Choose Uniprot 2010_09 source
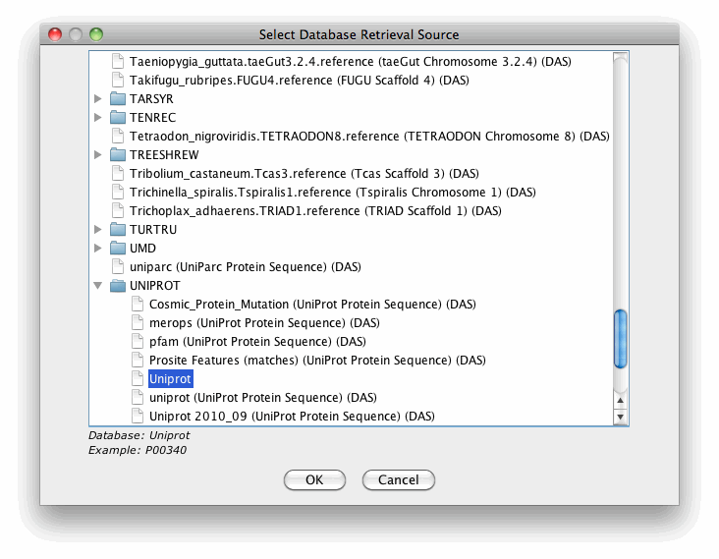Screen dimensions: 719x559 [x=292, y=417]
